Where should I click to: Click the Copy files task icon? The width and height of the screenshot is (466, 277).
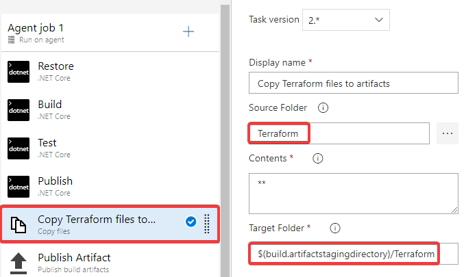click(x=19, y=224)
